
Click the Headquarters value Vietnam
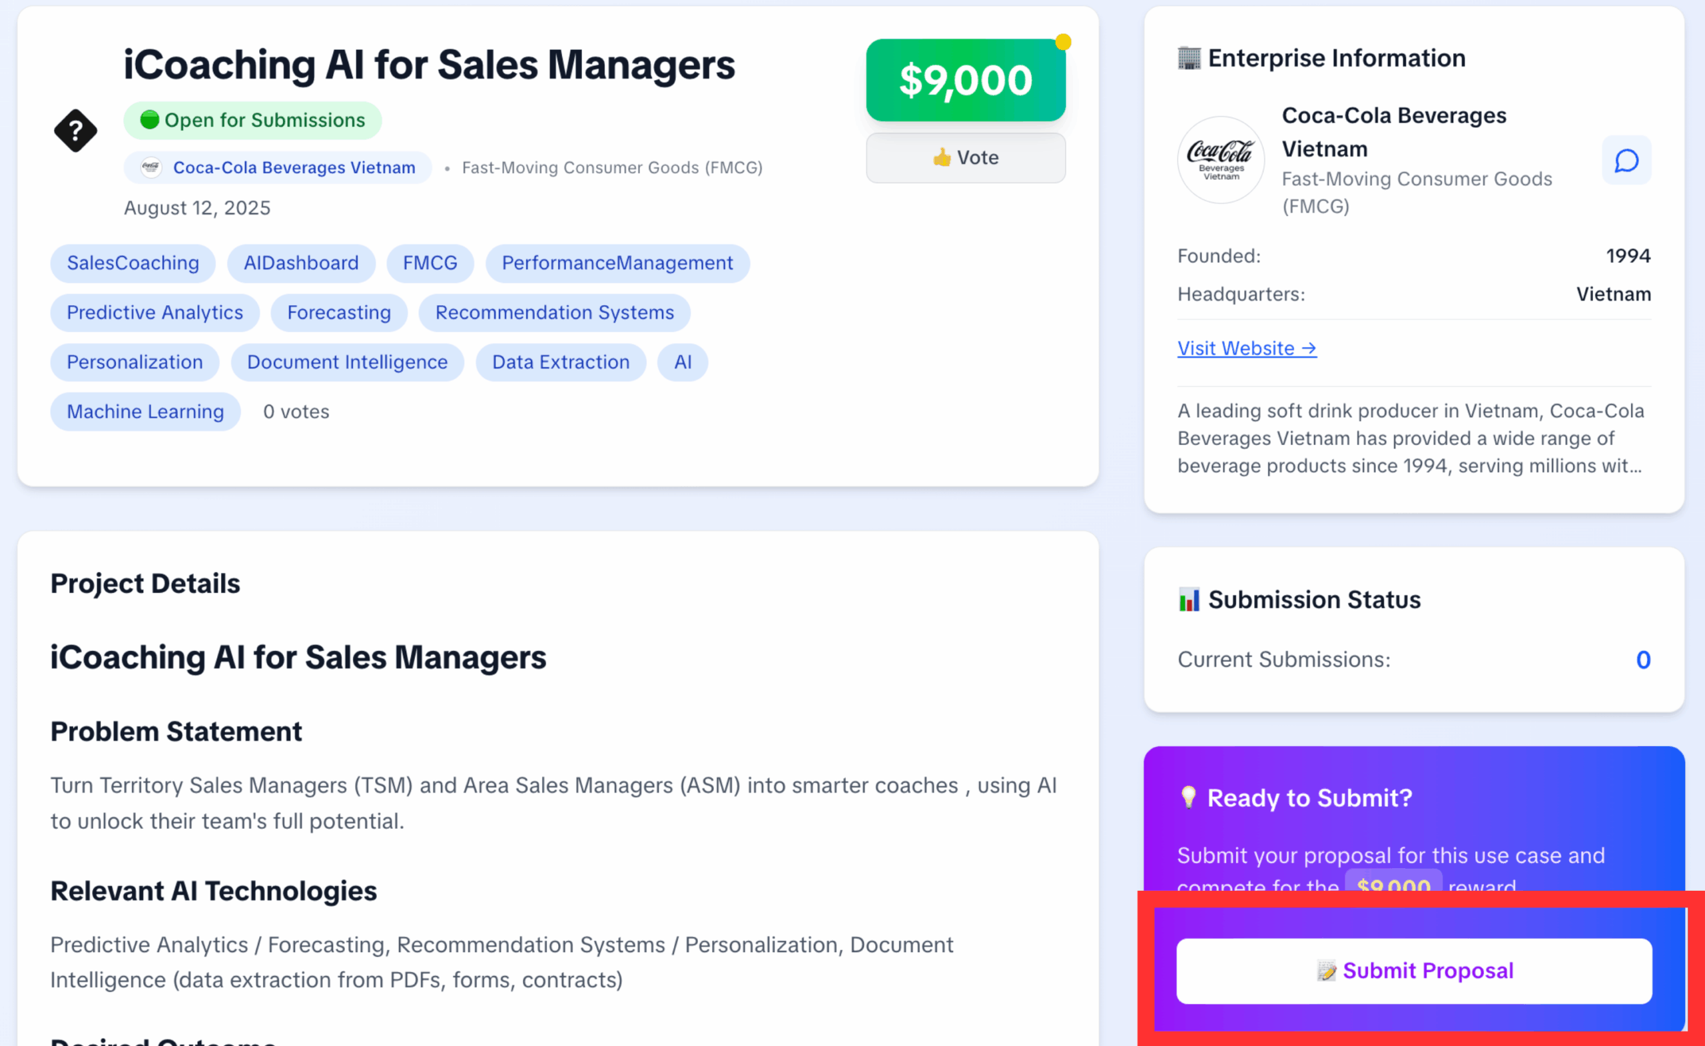pyautogui.click(x=1614, y=294)
